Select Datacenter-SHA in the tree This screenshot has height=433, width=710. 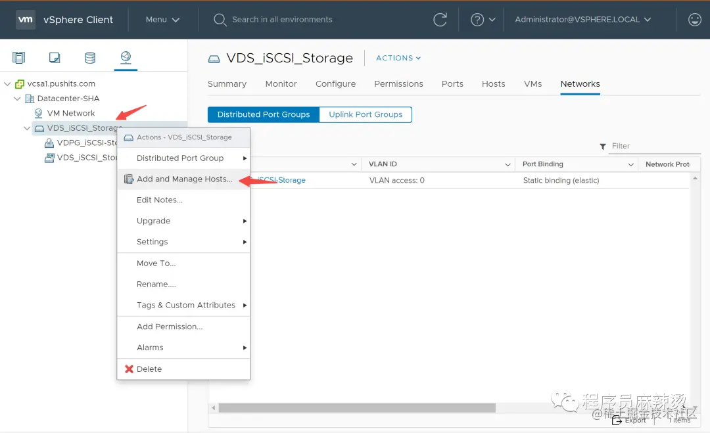click(x=68, y=99)
